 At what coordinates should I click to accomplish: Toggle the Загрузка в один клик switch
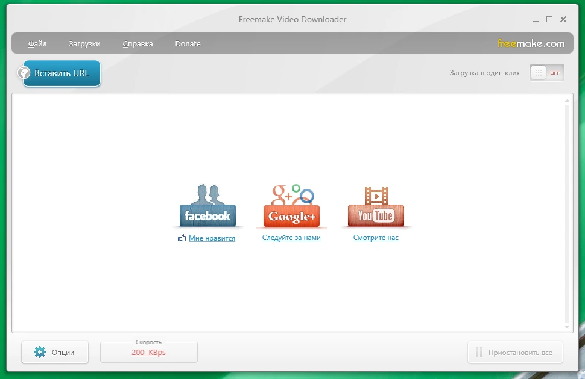[546, 73]
